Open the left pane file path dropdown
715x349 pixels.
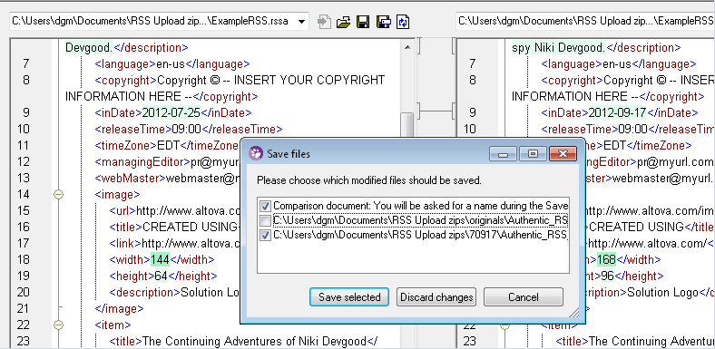click(301, 22)
